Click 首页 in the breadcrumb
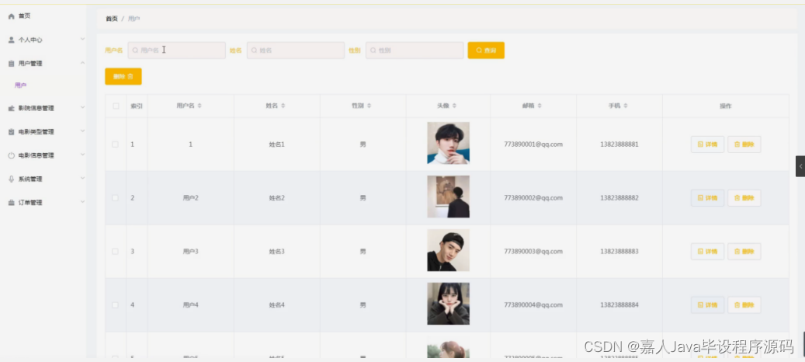 (112, 19)
